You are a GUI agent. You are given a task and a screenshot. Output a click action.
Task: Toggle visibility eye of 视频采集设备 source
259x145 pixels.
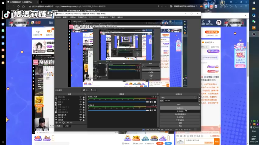(80, 112)
